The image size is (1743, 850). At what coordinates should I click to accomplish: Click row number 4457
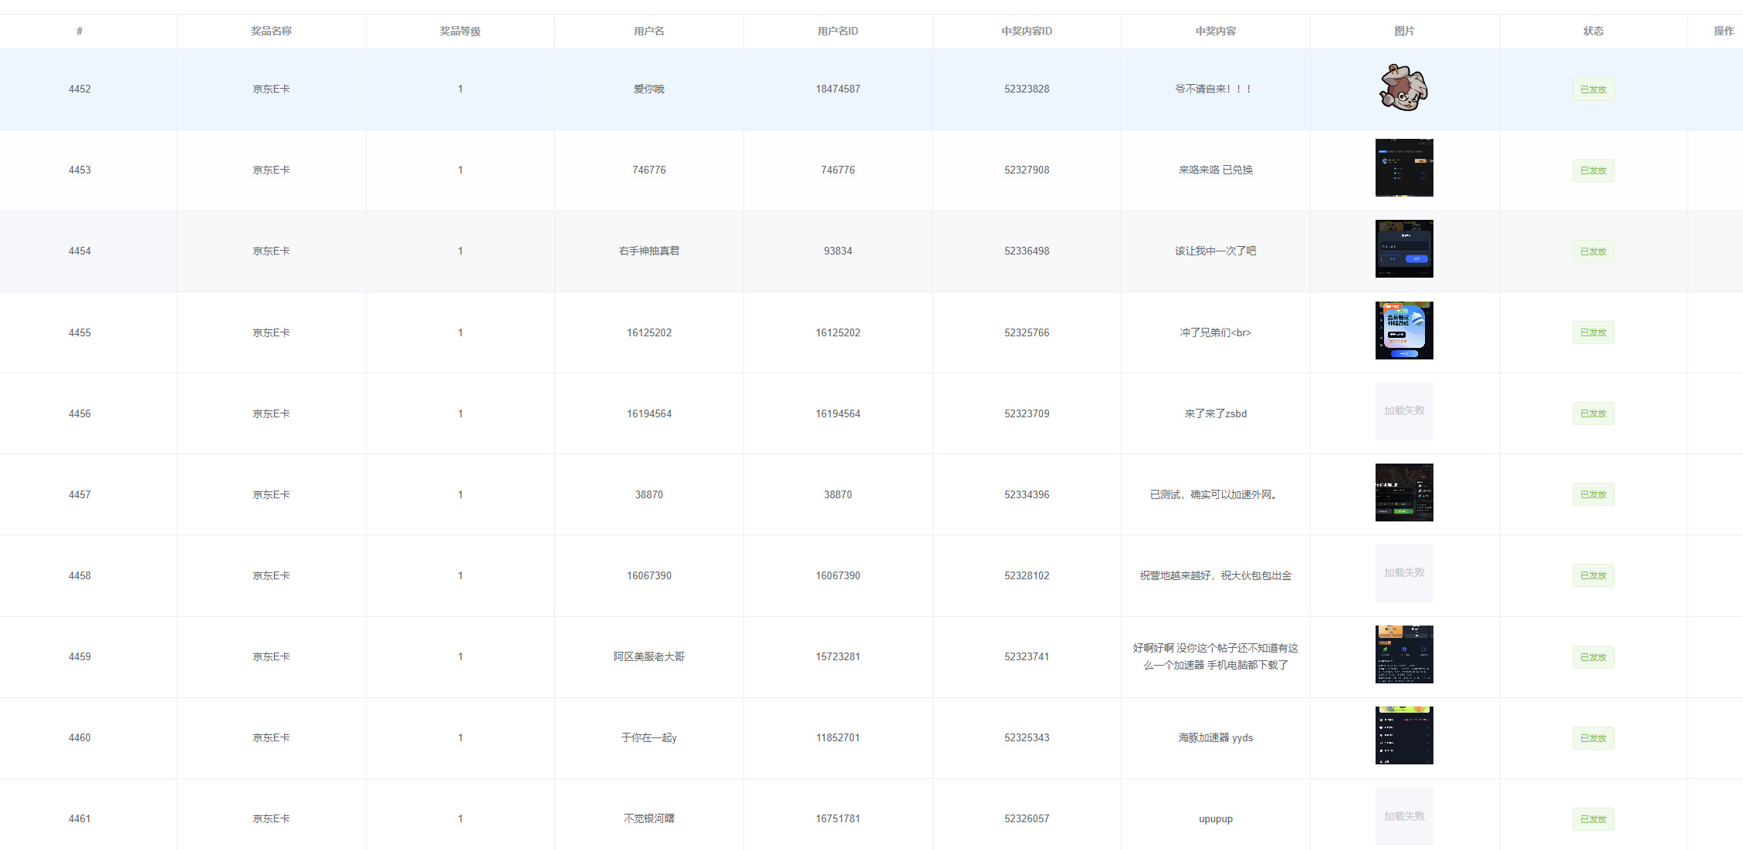pos(80,494)
